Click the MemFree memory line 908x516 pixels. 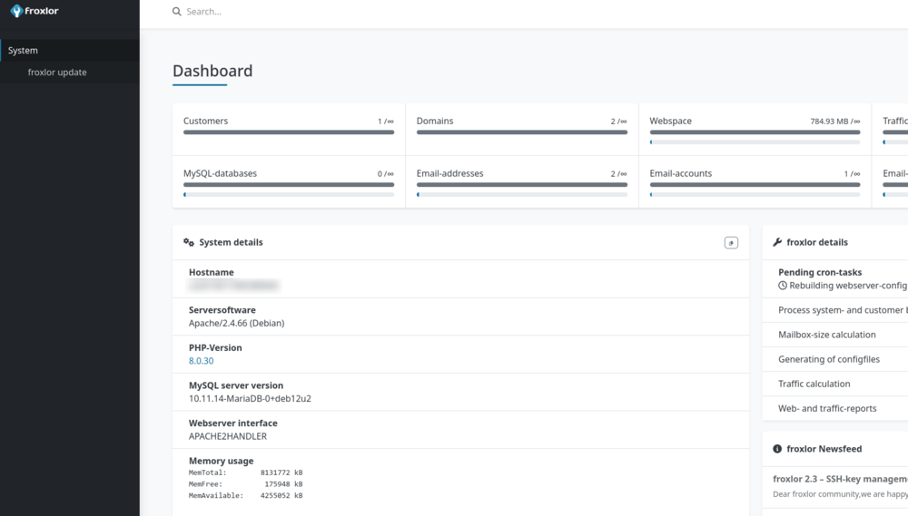(x=245, y=484)
